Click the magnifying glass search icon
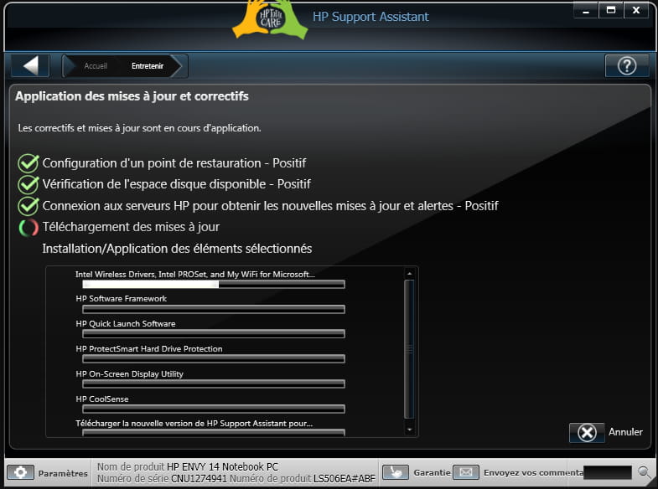The width and height of the screenshot is (658, 489). coord(644,472)
